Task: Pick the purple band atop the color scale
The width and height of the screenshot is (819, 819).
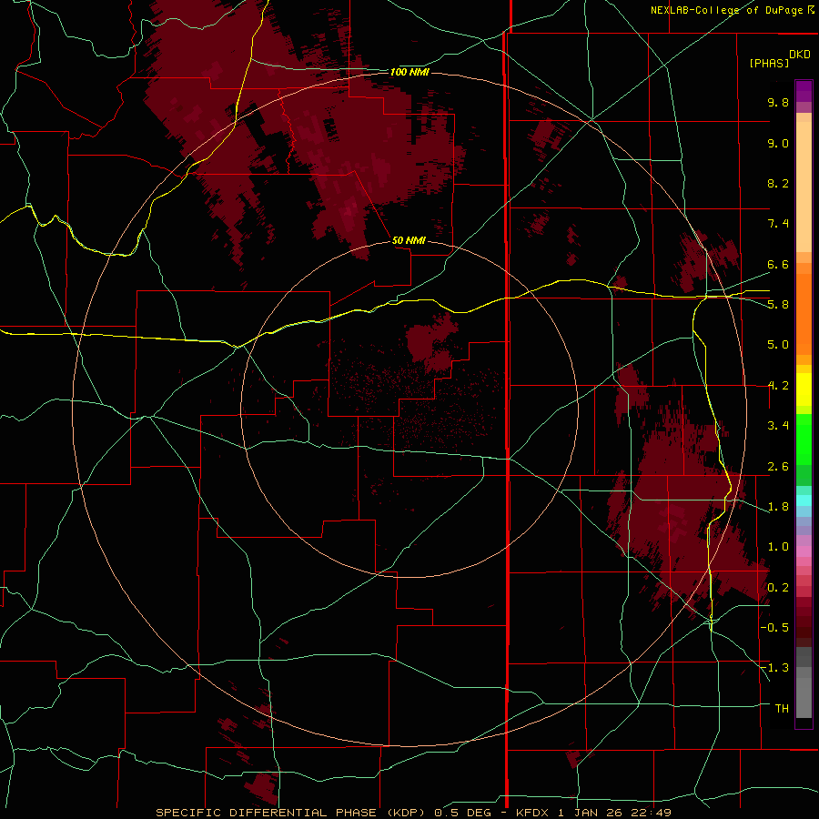Action: (x=804, y=91)
